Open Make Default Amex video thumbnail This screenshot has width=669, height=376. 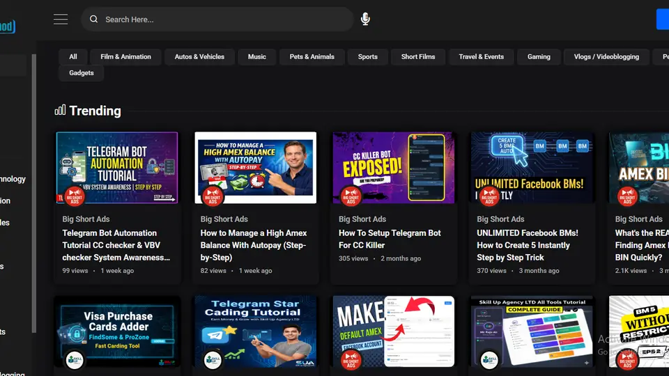coord(394,331)
